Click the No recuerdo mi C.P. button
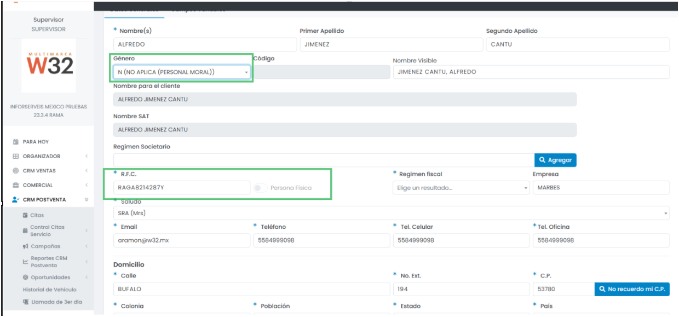 [x=632, y=289]
